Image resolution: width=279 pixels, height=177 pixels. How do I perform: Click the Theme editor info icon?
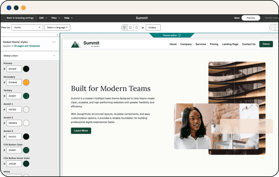point(179,35)
